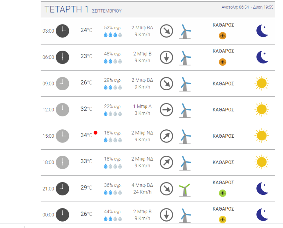The image size is (283, 228).
Task: Click the green mosquito icon at 21:00
Action: pos(223,193)
